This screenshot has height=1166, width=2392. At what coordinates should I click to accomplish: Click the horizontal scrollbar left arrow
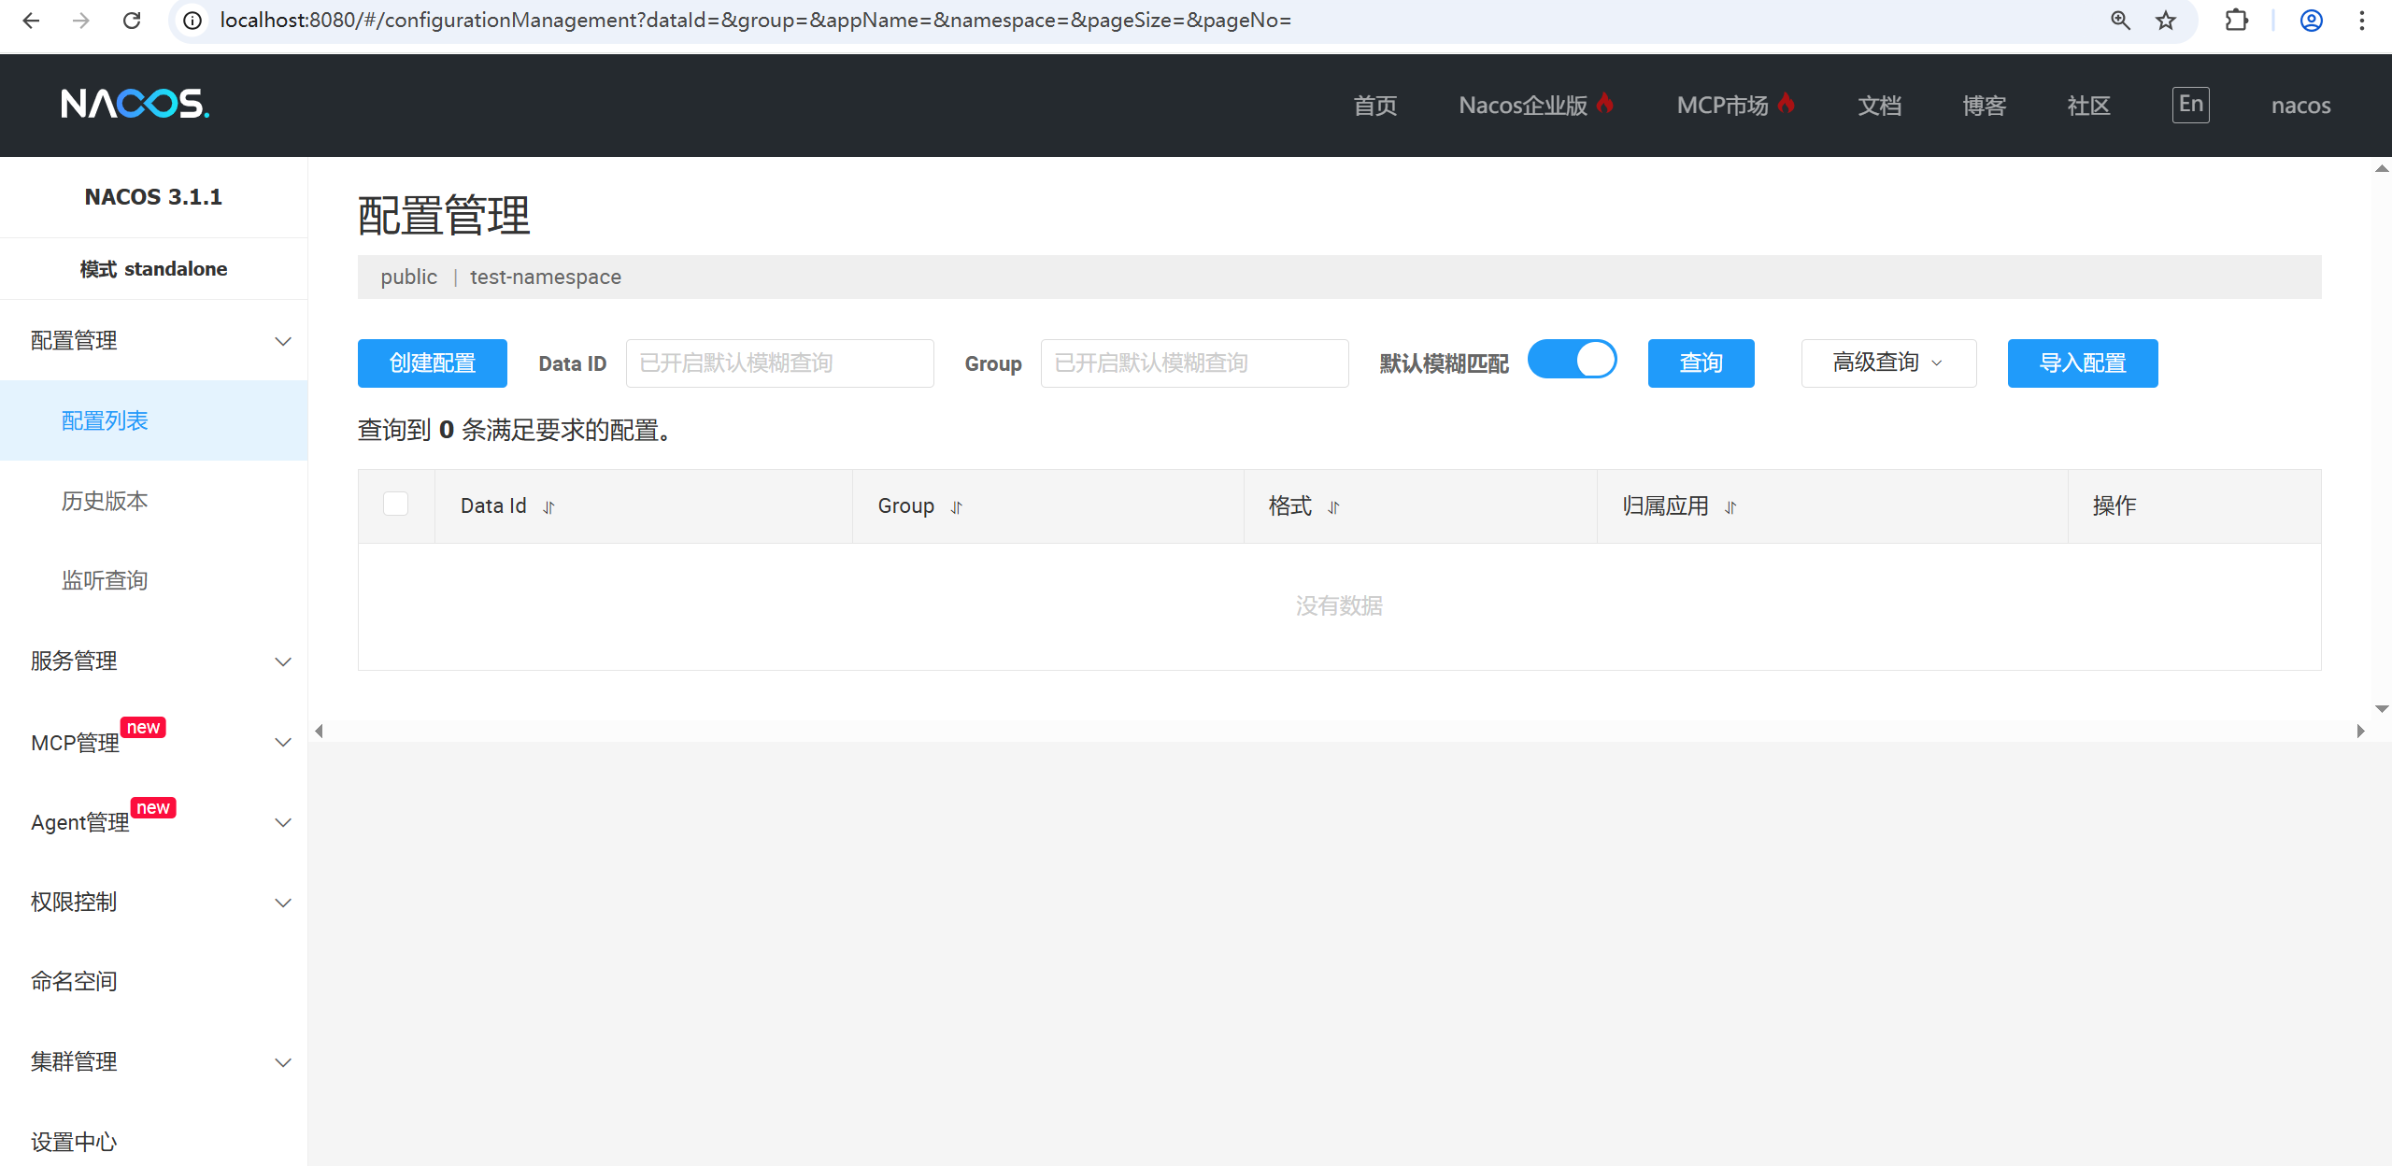(320, 732)
